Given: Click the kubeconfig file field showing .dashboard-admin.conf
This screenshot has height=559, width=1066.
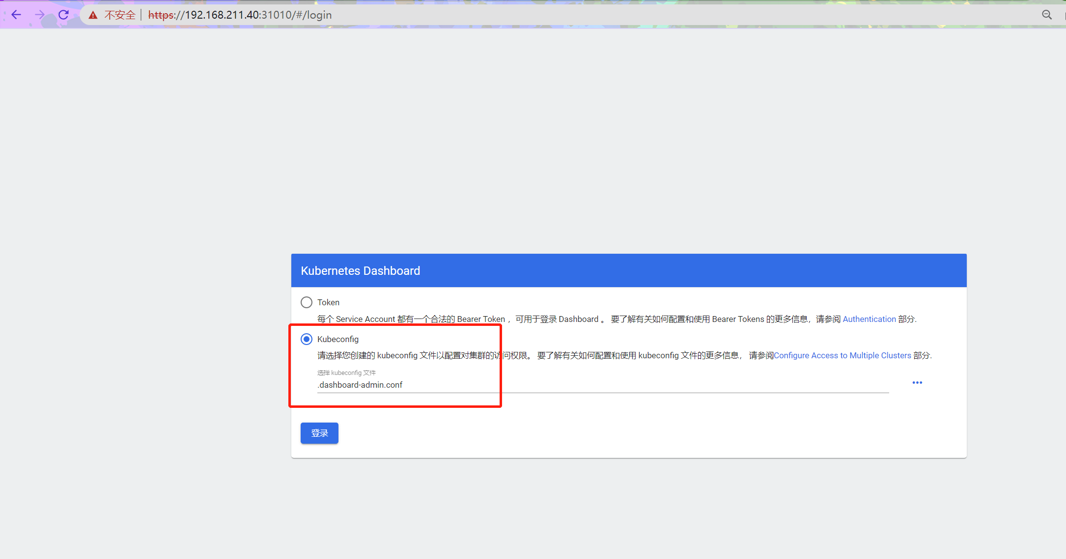Looking at the screenshot, I should coord(603,385).
